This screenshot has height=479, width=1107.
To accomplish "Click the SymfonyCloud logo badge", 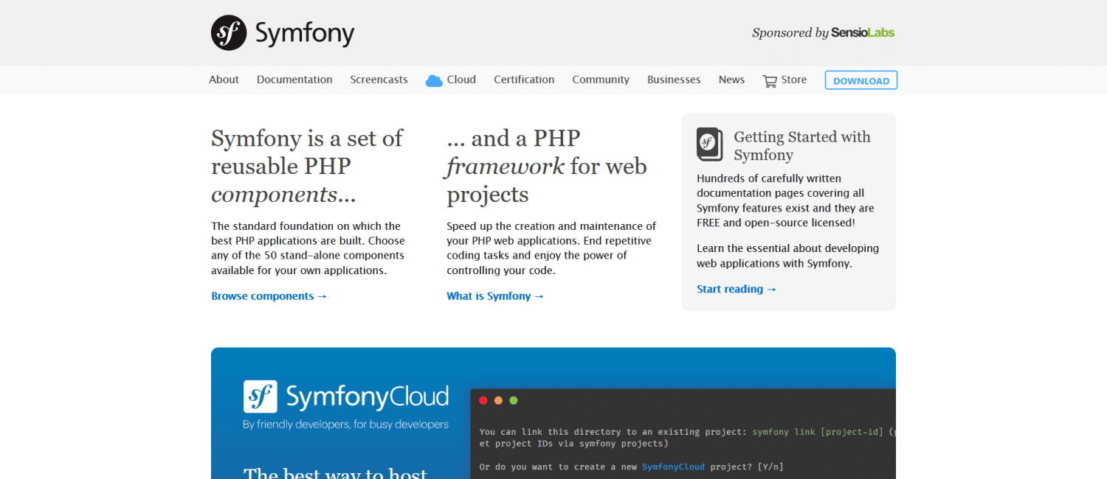I will pos(261,397).
